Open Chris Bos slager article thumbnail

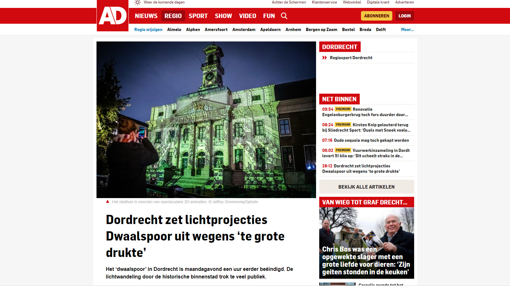pyautogui.click(x=366, y=243)
